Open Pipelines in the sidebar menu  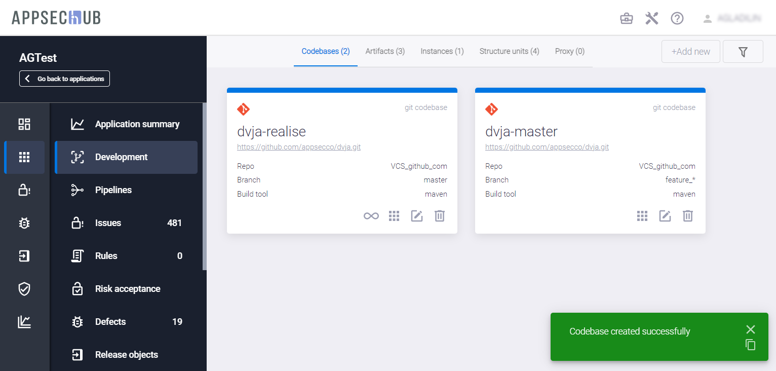(x=113, y=190)
